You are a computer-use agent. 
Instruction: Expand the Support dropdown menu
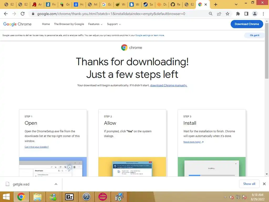tap(114, 24)
